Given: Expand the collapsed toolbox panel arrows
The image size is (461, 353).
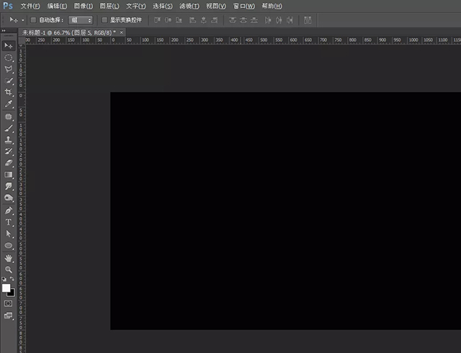Looking at the screenshot, I should [3, 32].
